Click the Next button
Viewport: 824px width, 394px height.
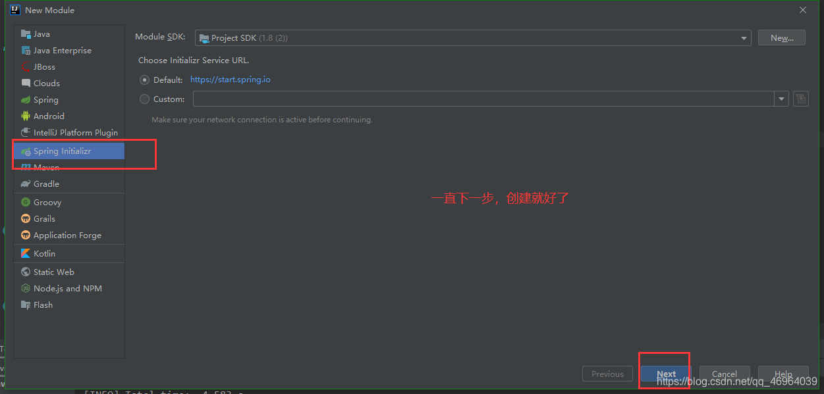click(x=666, y=374)
